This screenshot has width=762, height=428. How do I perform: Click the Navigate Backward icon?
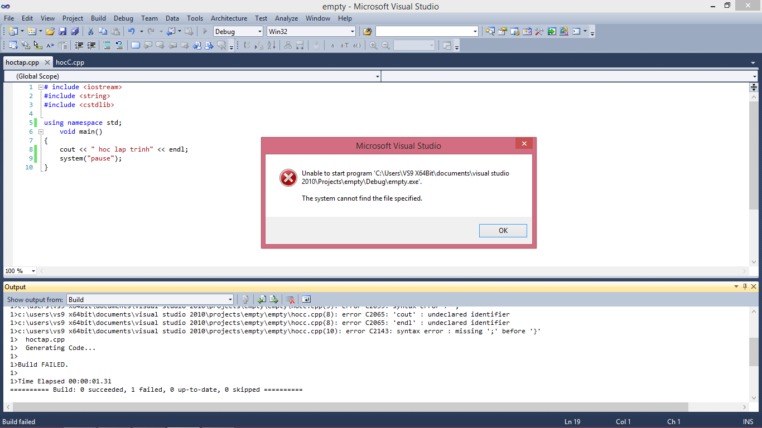click(x=171, y=31)
